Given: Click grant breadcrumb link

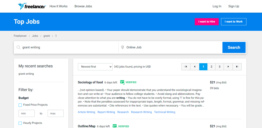Looking at the screenshot, I should [x=47, y=36].
